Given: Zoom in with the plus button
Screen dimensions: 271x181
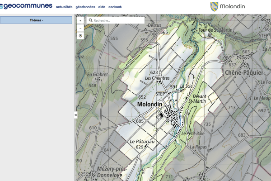Looking at the screenshot, I should [80, 21].
